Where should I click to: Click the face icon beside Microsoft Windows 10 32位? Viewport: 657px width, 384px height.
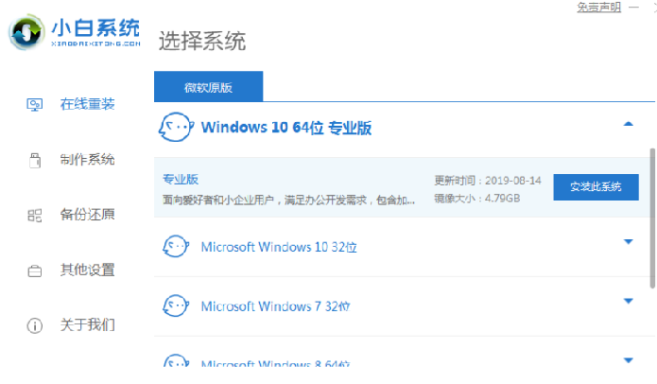(x=176, y=246)
